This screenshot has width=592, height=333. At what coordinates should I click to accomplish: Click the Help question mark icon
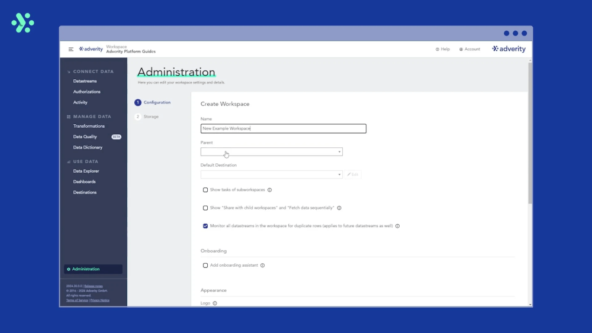point(437,49)
